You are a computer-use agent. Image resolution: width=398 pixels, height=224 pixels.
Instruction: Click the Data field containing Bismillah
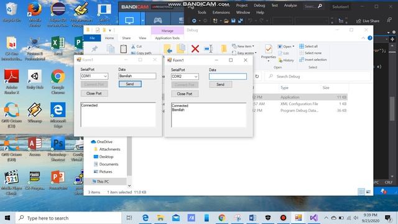(137, 76)
